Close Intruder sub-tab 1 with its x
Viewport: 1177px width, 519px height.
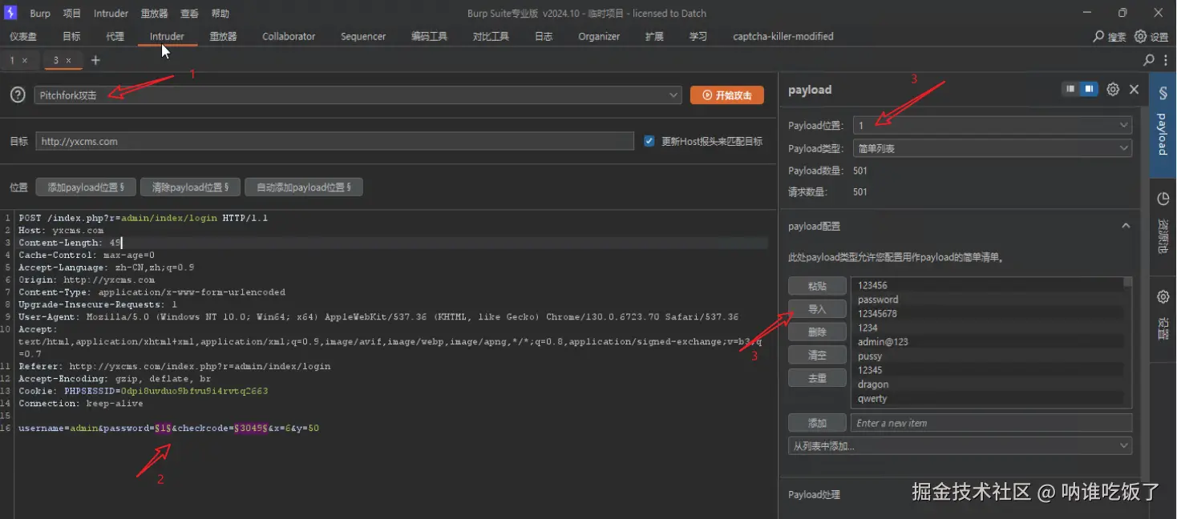click(x=25, y=60)
